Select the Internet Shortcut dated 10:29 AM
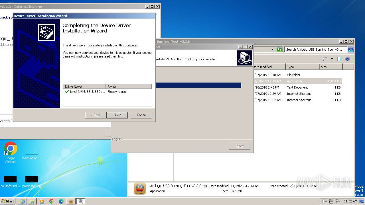The image size is (365, 205). [297, 94]
